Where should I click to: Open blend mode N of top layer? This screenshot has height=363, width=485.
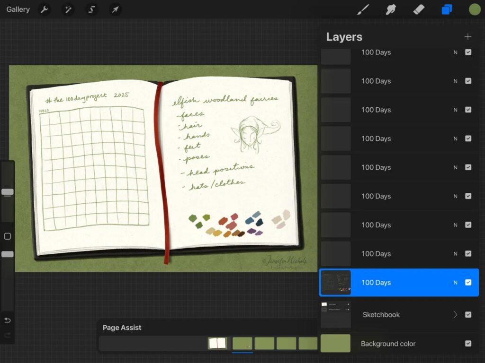455,52
